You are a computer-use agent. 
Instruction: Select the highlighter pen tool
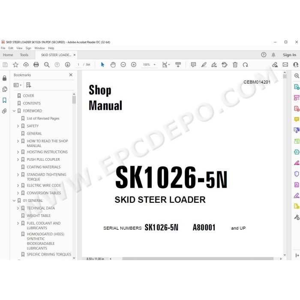204,65
